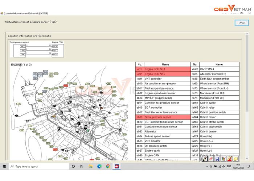The height and width of the screenshot is (181, 254).
Task: Click the VNT controller table entry
Action: pyautogui.click(x=153, y=79)
